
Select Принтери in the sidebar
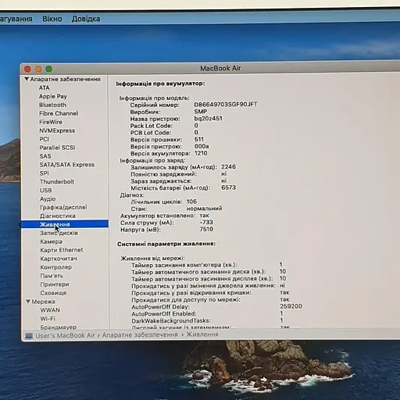55,284
